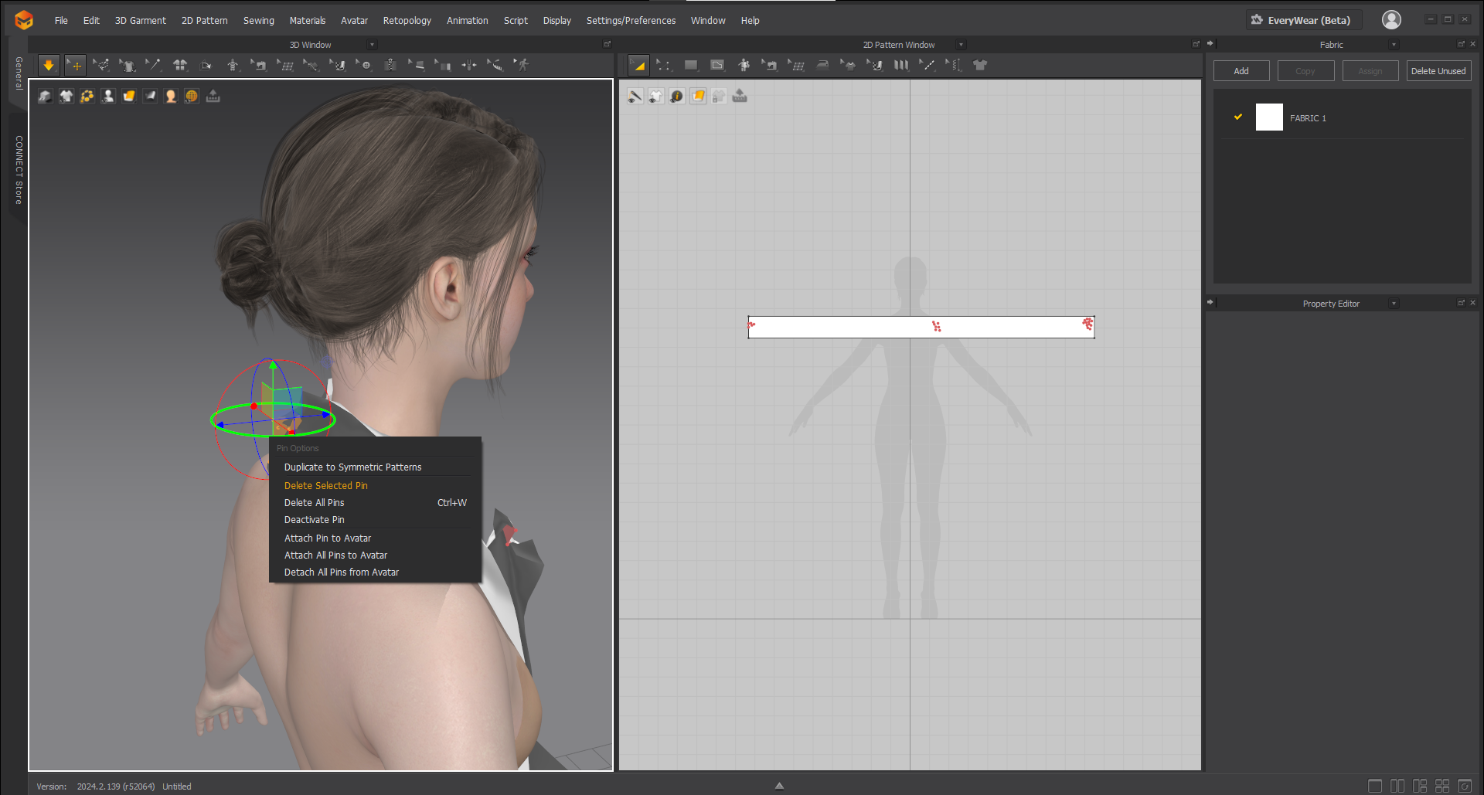This screenshot has height=795, width=1484.
Task: Toggle pattern visibility in 2D window overlay
Action: (656, 96)
